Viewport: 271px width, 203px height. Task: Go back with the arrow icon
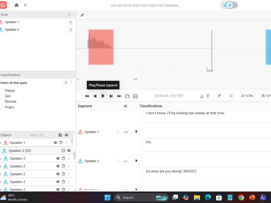[x=25, y=5]
